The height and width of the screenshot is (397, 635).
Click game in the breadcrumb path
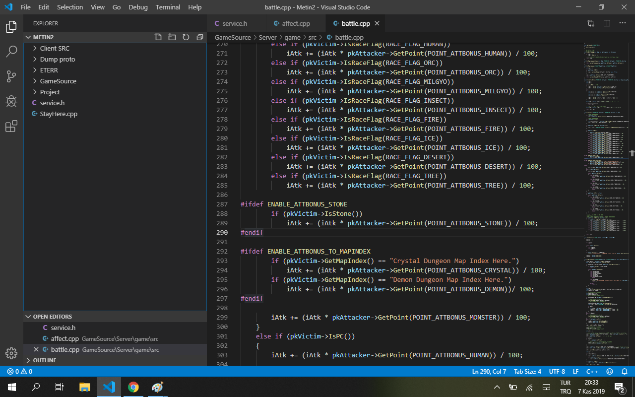pyautogui.click(x=293, y=37)
